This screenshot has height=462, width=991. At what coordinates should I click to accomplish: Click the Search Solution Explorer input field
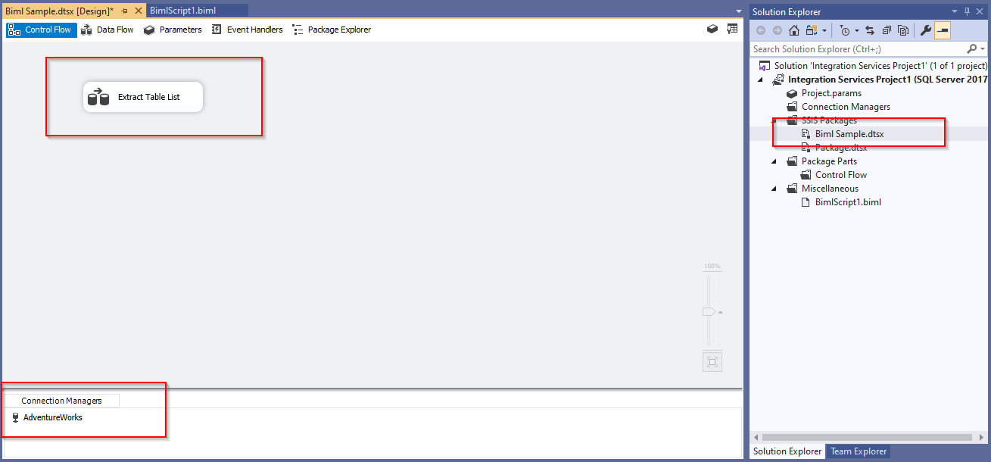859,48
